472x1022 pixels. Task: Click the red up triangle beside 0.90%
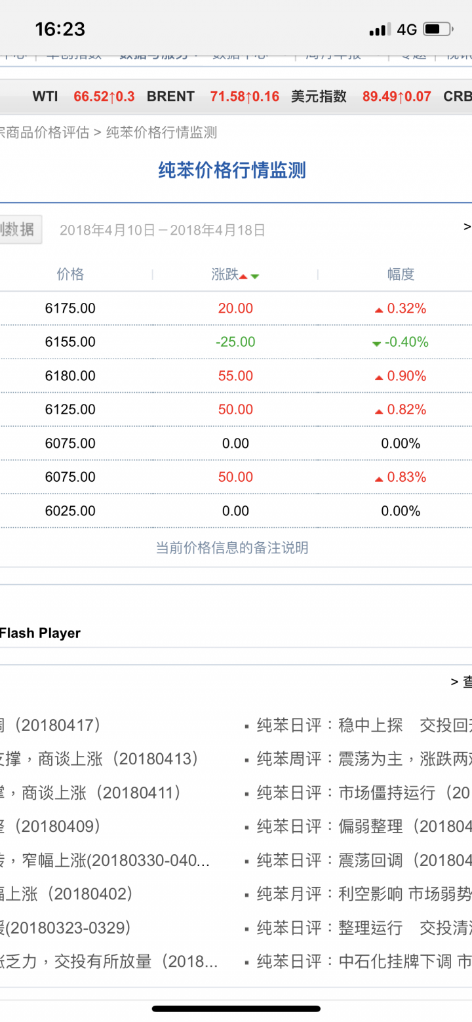[378, 378]
